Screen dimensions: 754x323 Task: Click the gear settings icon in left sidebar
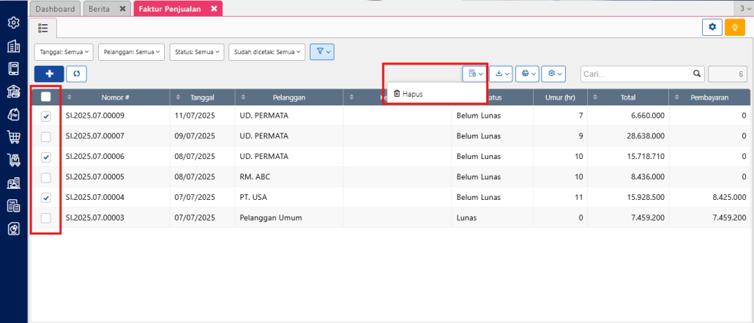(13, 23)
